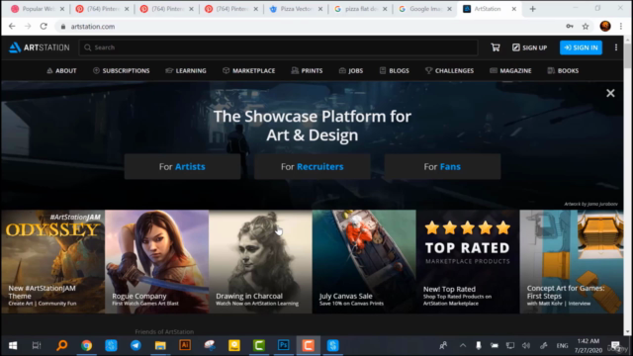The height and width of the screenshot is (356, 633).
Task: Open the Drawing in Charcoal card
Action: click(260, 261)
